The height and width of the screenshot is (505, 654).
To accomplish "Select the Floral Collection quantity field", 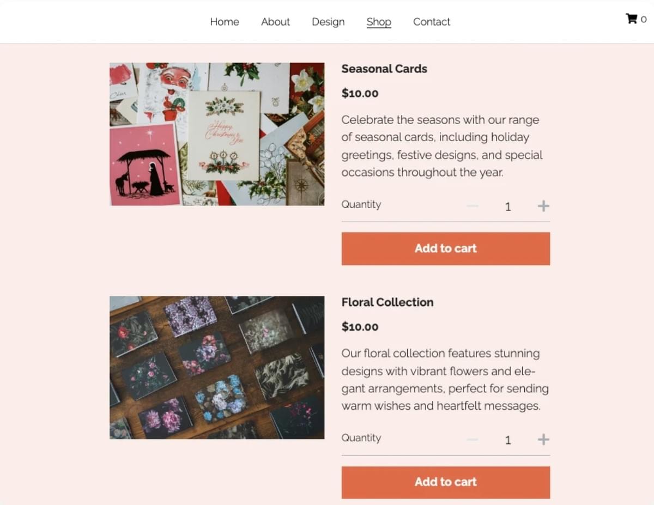I will (508, 440).
